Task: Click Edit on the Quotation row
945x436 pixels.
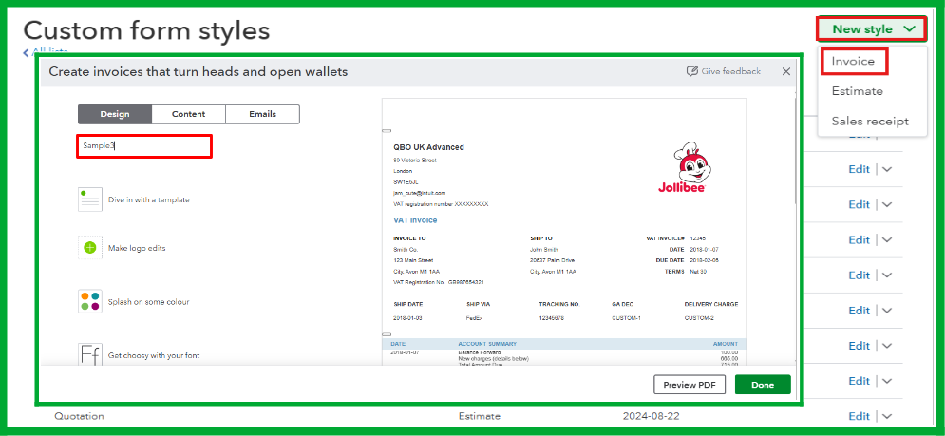Action: pos(859,416)
